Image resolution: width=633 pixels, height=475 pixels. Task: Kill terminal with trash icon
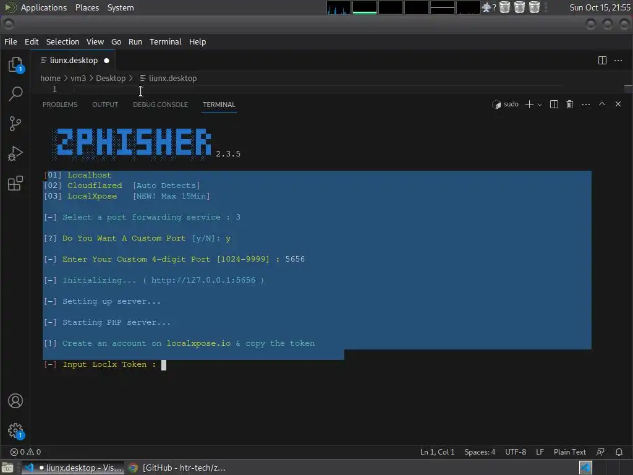point(569,104)
